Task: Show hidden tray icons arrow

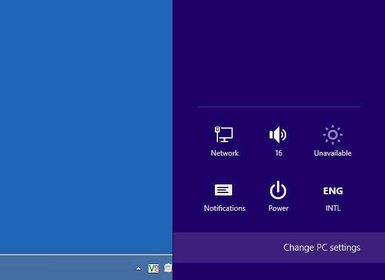Action: pos(139,268)
